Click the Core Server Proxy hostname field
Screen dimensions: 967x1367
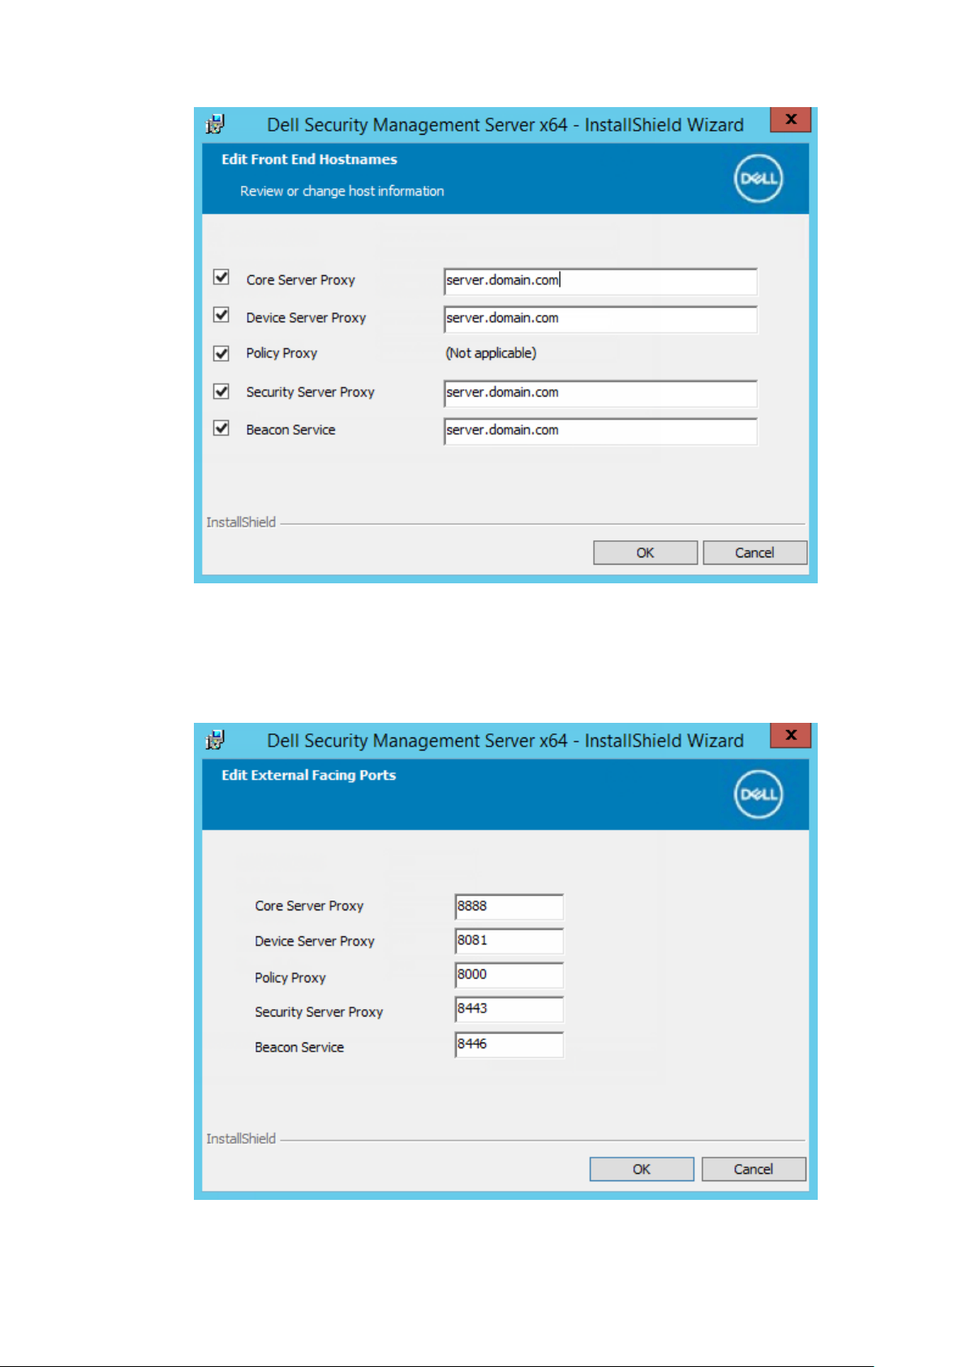600,281
